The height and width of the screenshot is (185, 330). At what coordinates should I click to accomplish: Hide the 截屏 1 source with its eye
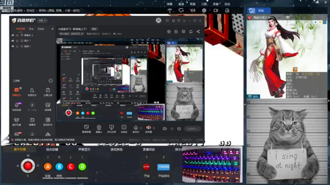pyautogui.click(x=13, y=46)
